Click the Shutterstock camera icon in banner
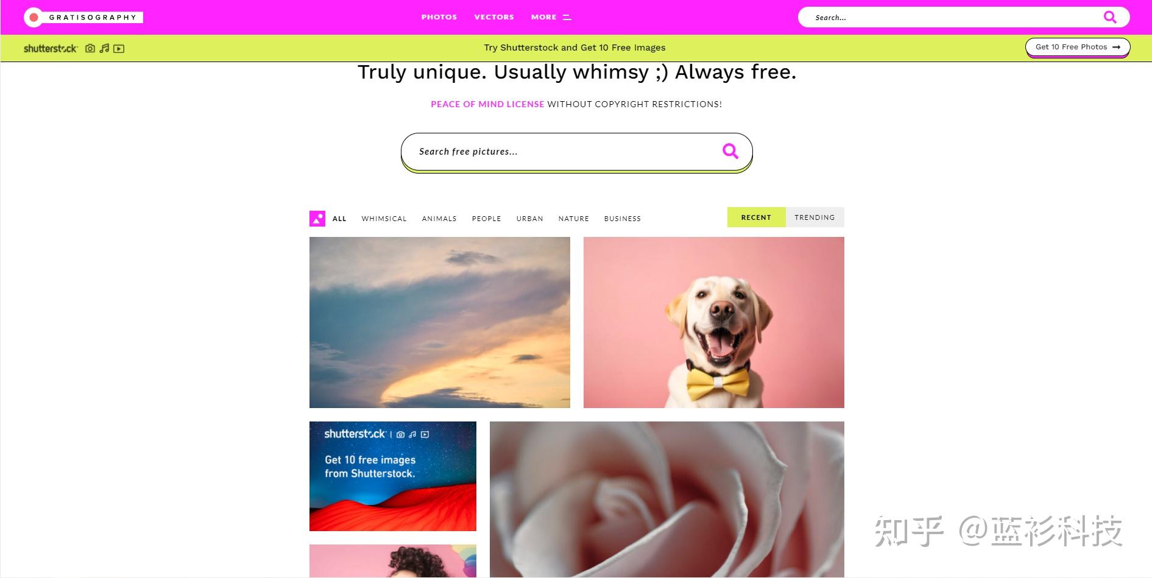 90,48
